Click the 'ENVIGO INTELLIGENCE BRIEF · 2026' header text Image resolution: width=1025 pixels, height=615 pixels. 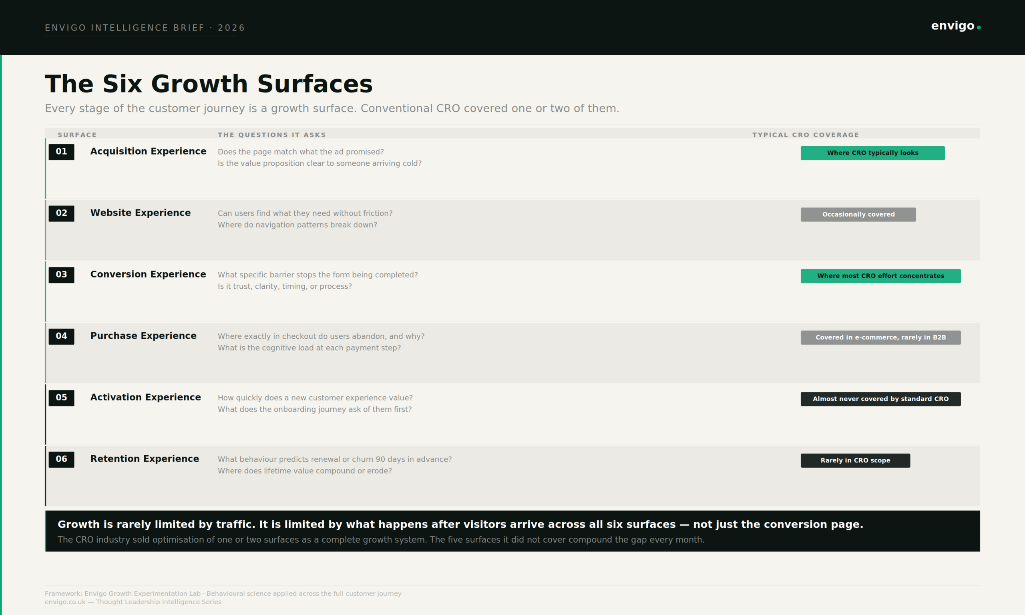[145, 28]
